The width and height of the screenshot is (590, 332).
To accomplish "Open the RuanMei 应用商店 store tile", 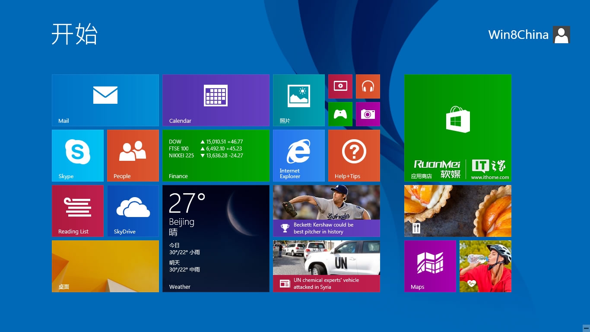I will [457, 128].
